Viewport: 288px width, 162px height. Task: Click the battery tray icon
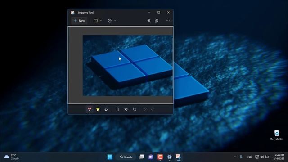click(x=267, y=157)
